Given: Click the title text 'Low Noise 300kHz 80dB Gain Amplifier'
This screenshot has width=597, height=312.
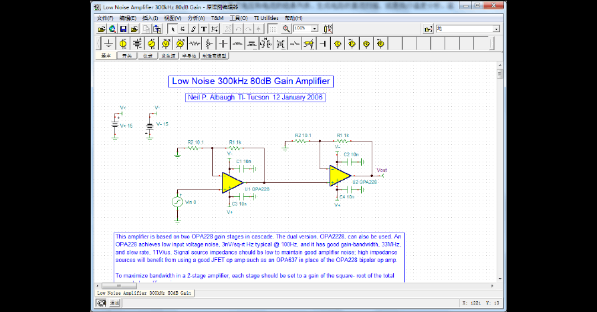Looking at the screenshot, I should [x=251, y=81].
